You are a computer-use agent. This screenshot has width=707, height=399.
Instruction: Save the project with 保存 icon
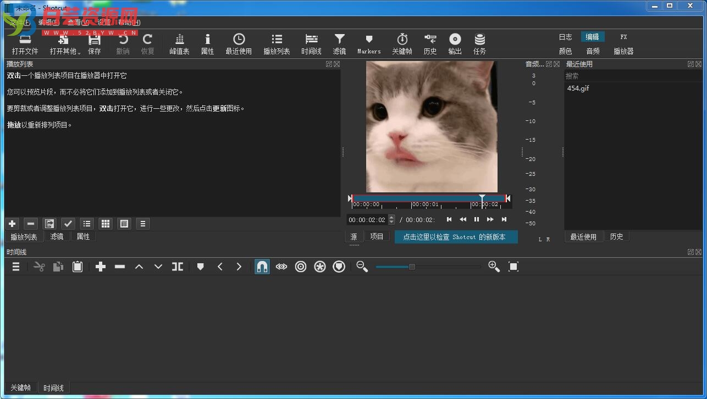pos(95,44)
